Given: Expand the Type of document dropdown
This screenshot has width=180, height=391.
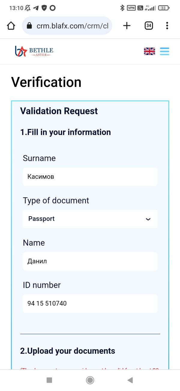Looking at the screenshot, I should 90,219.
